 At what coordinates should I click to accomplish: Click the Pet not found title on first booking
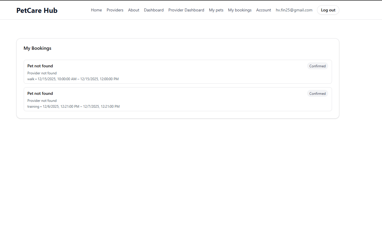(x=40, y=66)
